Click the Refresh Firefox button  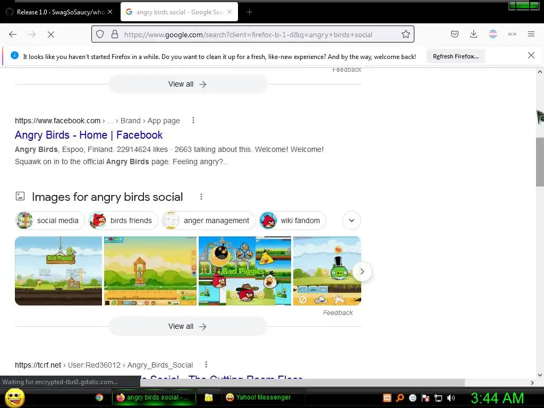[x=455, y=56]
